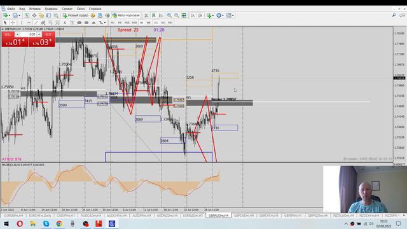This screenshot has height=229, width=407.
Task: Open the Сервис menu
Action: pyautogui.click(x=67, y=9)
